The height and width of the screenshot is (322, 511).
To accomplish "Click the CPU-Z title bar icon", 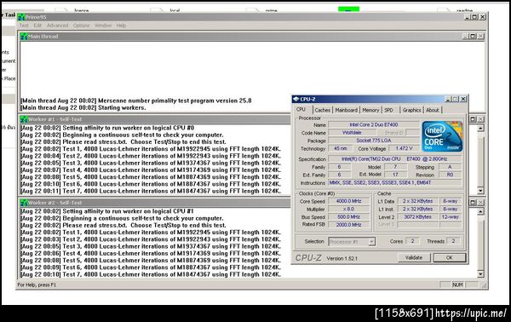I will [x=296, y=99].
